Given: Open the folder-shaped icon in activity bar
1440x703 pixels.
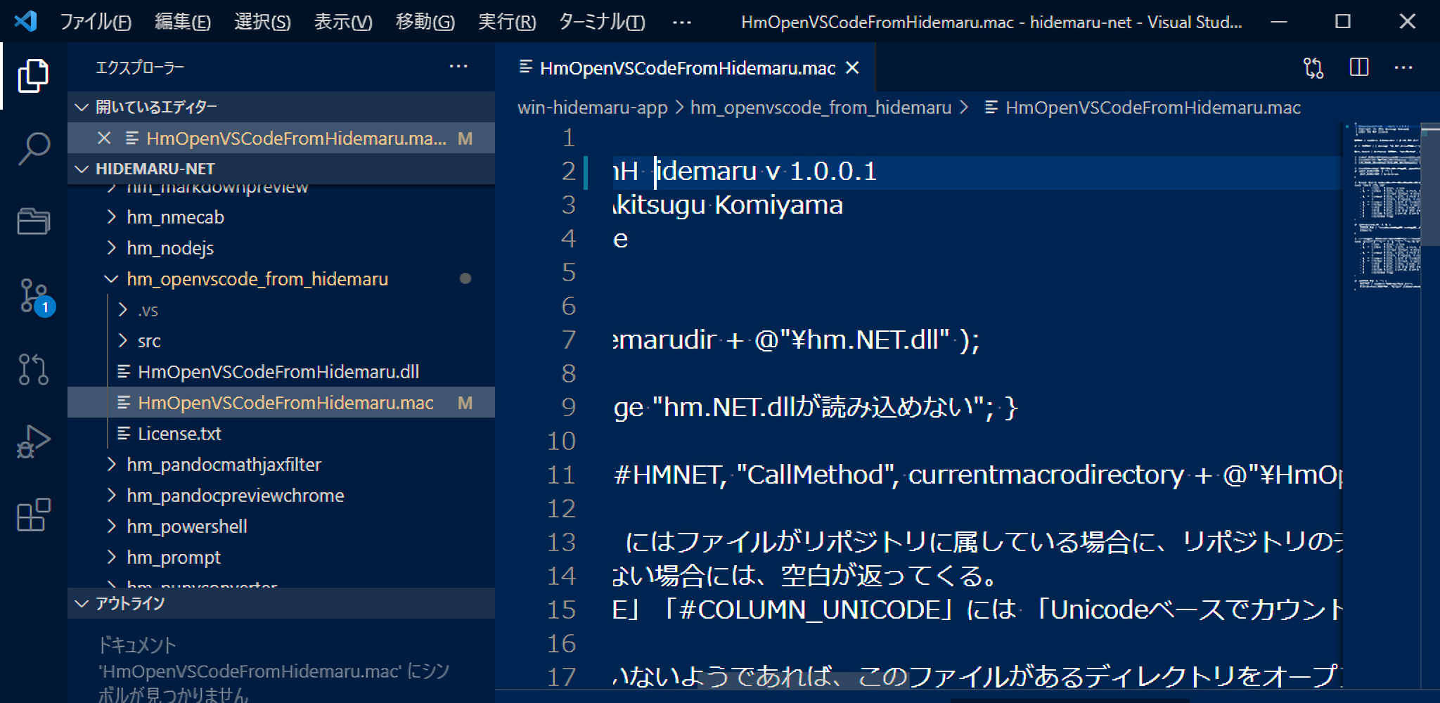Looking at the screenshot, I should [33, 221].
